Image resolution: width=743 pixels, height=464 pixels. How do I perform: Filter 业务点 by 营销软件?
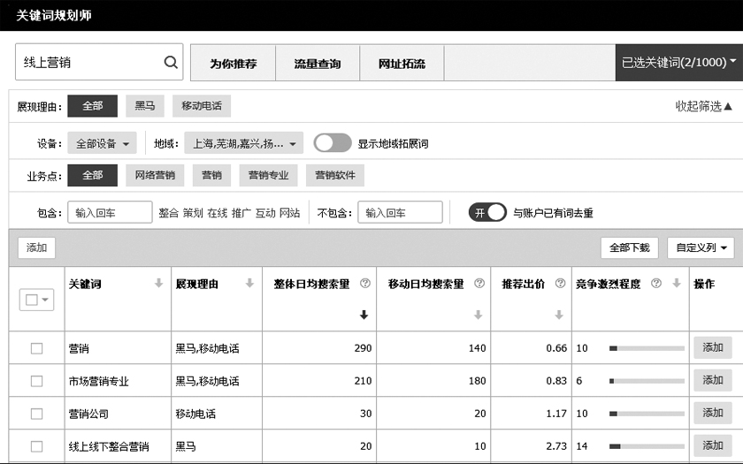[335, 176]
